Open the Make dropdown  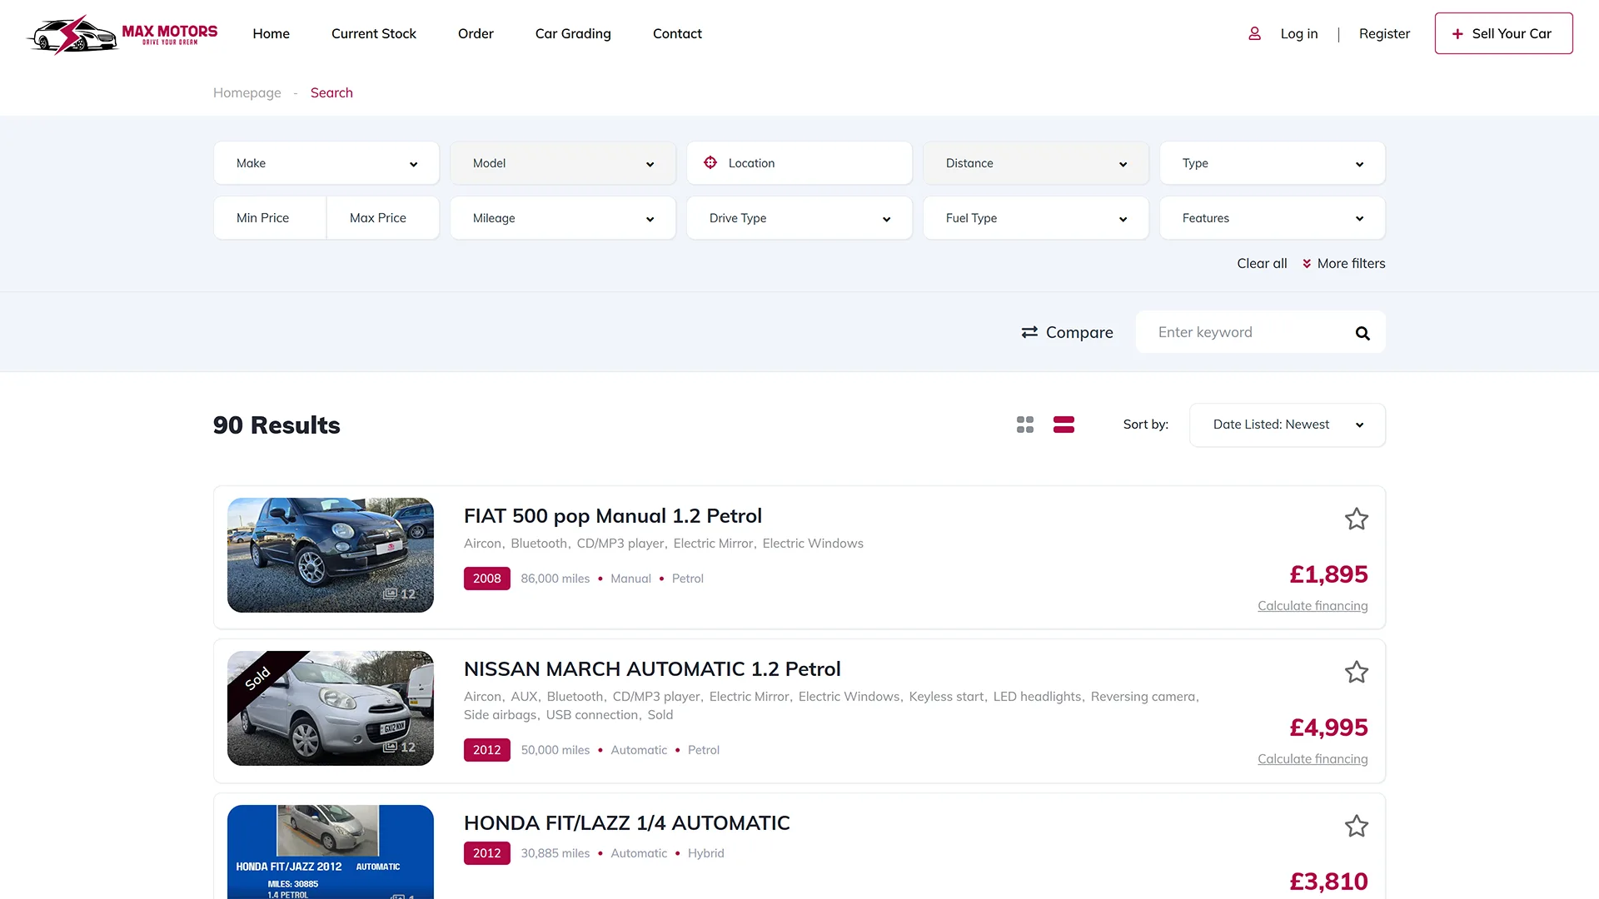[x=326, y=163]
